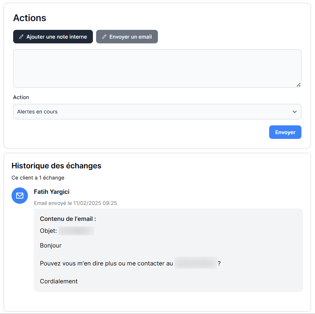Expand the Action dropdown chevron arrow
315x314 pixels.
click(x=294, y=112)
